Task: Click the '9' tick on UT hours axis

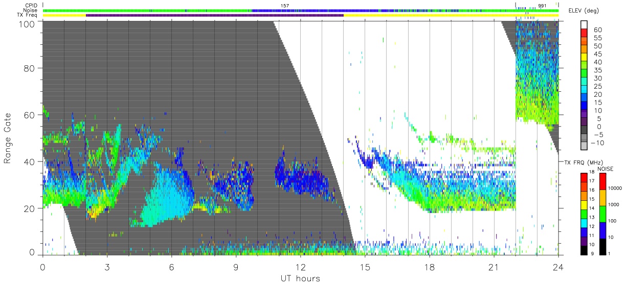Action: [236, 267]
